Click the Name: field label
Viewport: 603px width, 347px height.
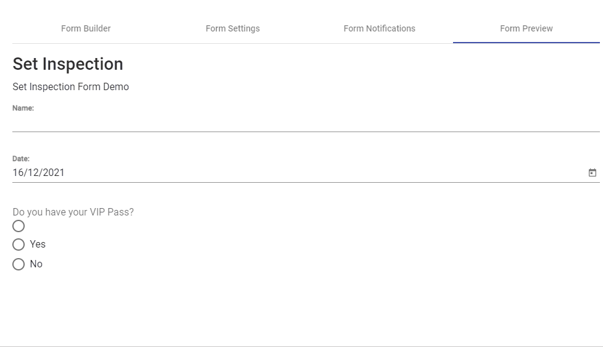(x=23, y=108)
